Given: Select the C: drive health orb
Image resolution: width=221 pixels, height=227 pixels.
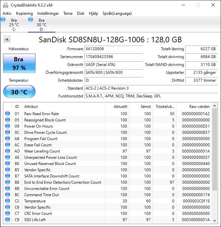Looking at the screenshot, I should point(3,20).
